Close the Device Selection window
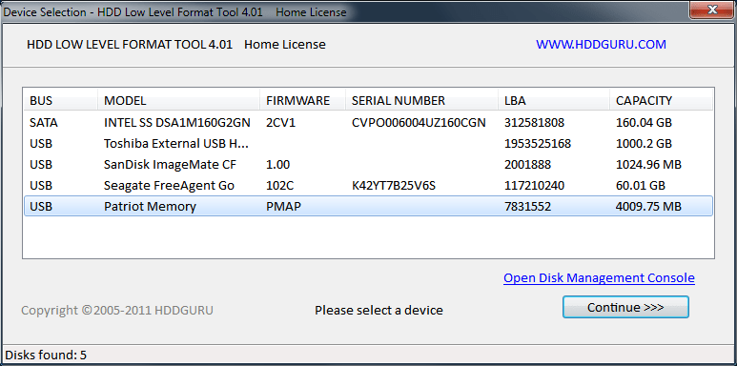Image resolution: width=737 pixels, height=366 pixels. point(712,9)
